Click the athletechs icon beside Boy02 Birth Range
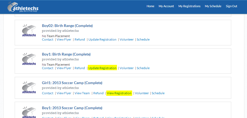 tap(29, 30)
